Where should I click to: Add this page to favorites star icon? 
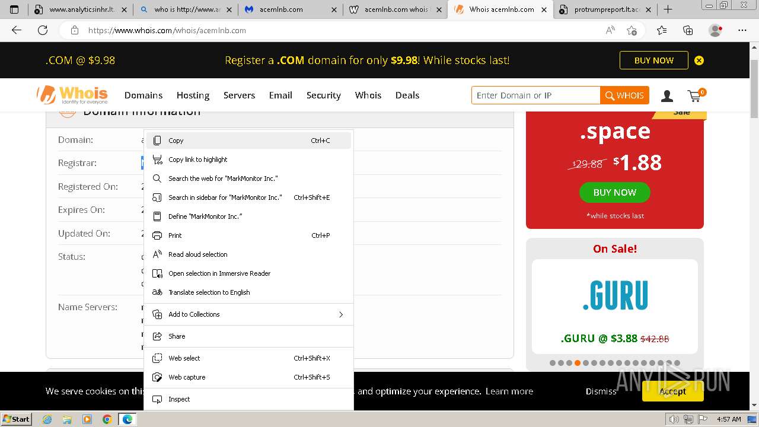(632, 30)
